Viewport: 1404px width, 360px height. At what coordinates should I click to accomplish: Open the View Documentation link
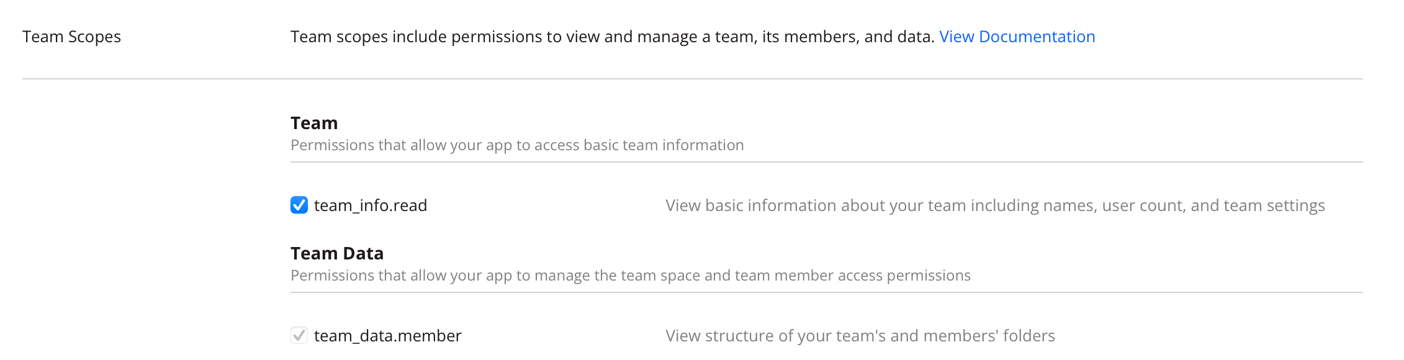coord(1017,37)
